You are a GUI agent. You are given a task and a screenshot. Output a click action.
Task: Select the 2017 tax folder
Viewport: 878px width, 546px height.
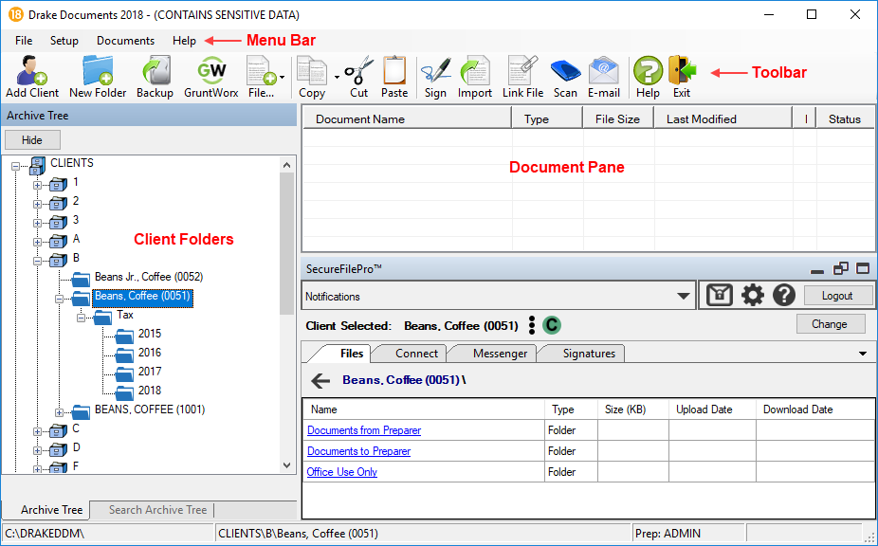click(x=150, y=372)
